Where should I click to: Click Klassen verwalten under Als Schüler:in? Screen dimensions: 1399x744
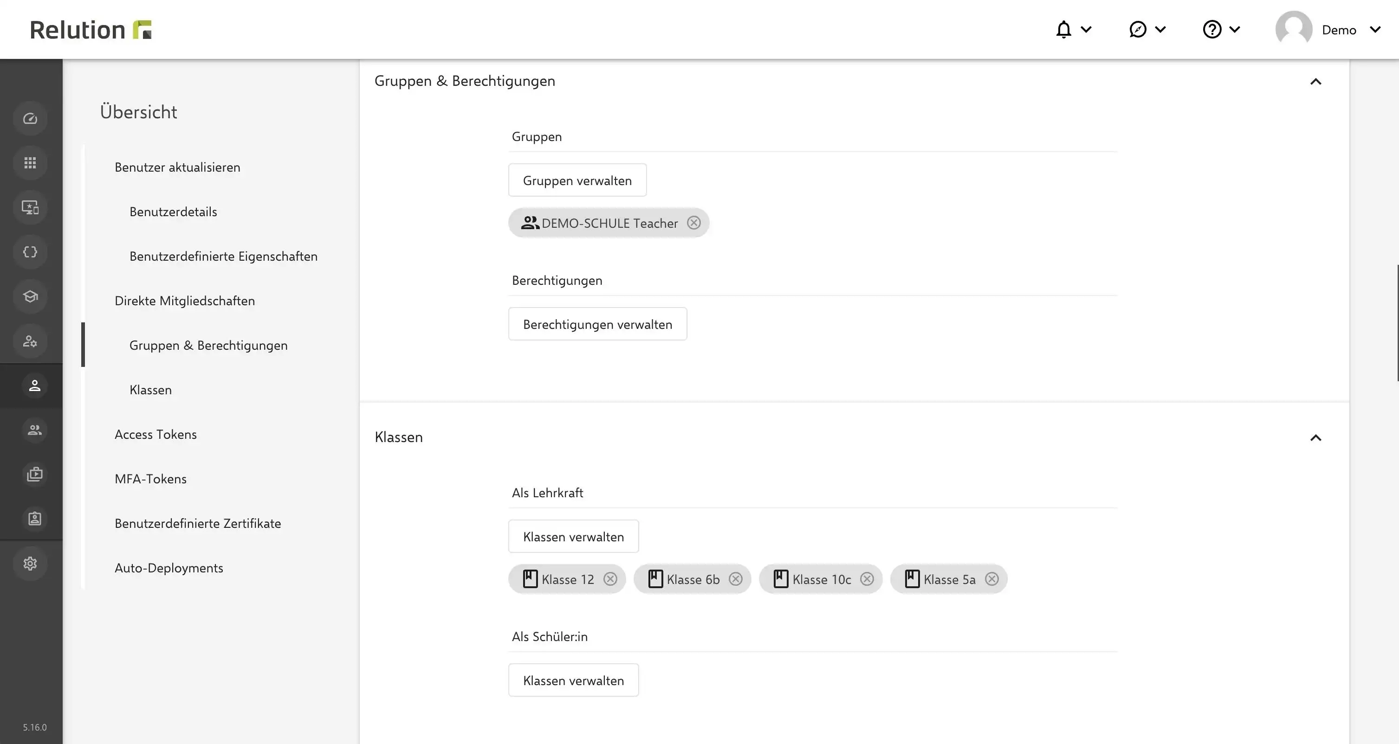[x=574, y=680]
